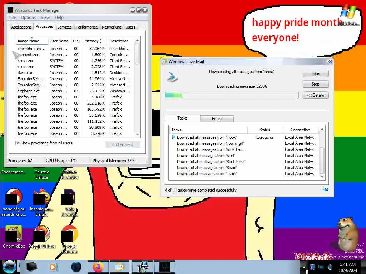Show hidden system tray icons
The image size is (366, 274).
click(x=304, y=267)
